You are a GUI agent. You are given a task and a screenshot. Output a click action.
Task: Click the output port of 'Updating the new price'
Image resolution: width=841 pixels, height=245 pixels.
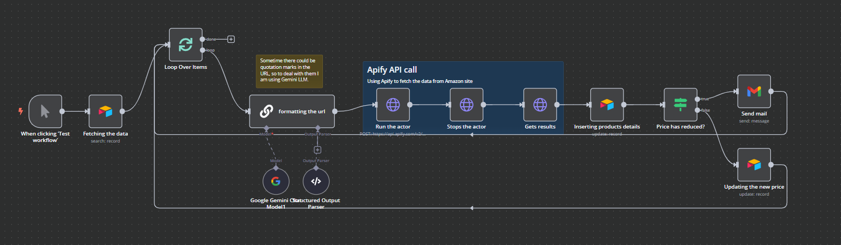tap(771, 164)
